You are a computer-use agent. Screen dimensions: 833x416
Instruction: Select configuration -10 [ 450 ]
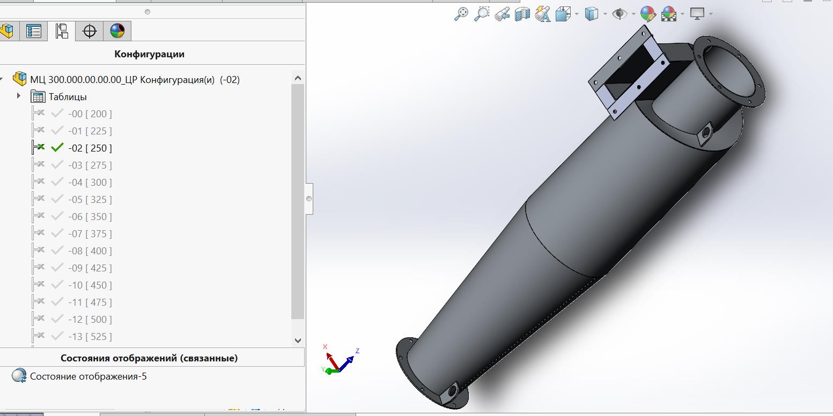pyautogui.click(x=90, y=285)
